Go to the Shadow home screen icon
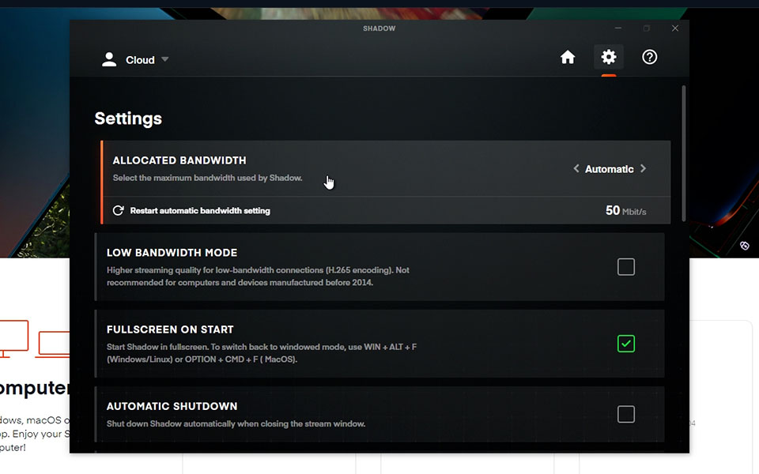 [568, 57]
